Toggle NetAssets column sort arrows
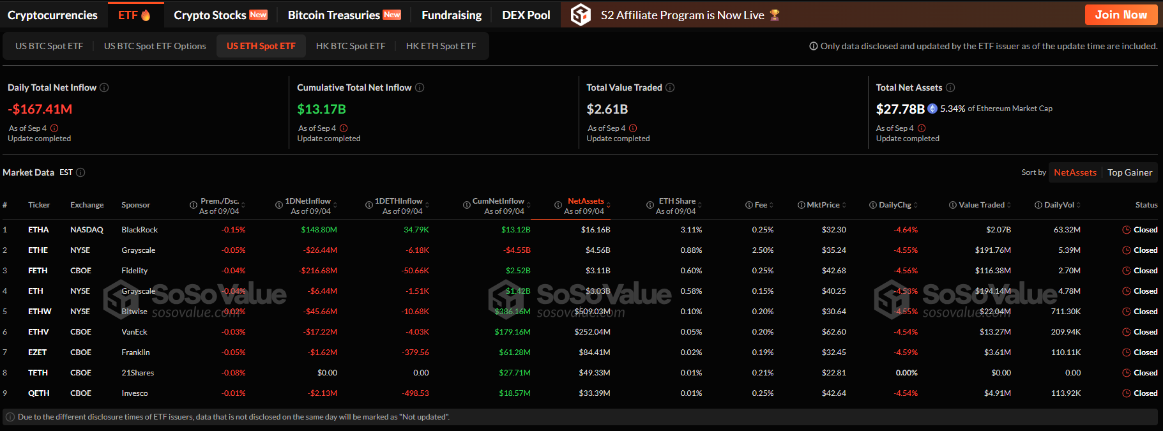The width and height of the screenshot is (1163, 431). (608, 205)
